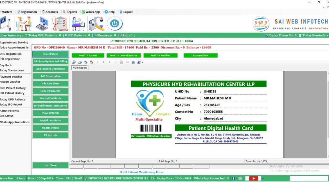Open the dropdown next to the Facebook icon
Viewport: 329px width, 182px height.
coord(237,178)
